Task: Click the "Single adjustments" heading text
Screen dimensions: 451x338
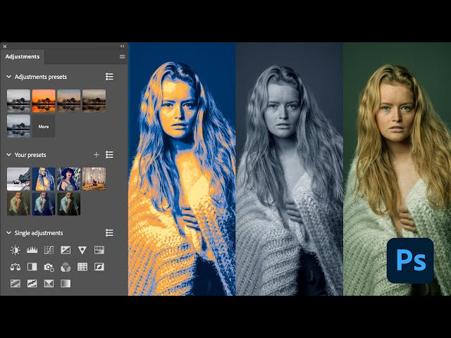Action: (39, 233)
